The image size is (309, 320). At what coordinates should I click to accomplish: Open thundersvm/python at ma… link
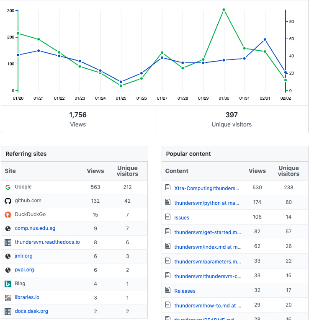[x=206, y=203]
